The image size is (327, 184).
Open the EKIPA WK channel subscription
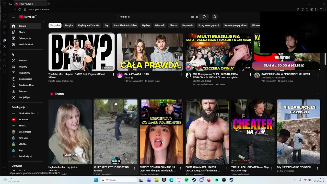click(25, 120)
